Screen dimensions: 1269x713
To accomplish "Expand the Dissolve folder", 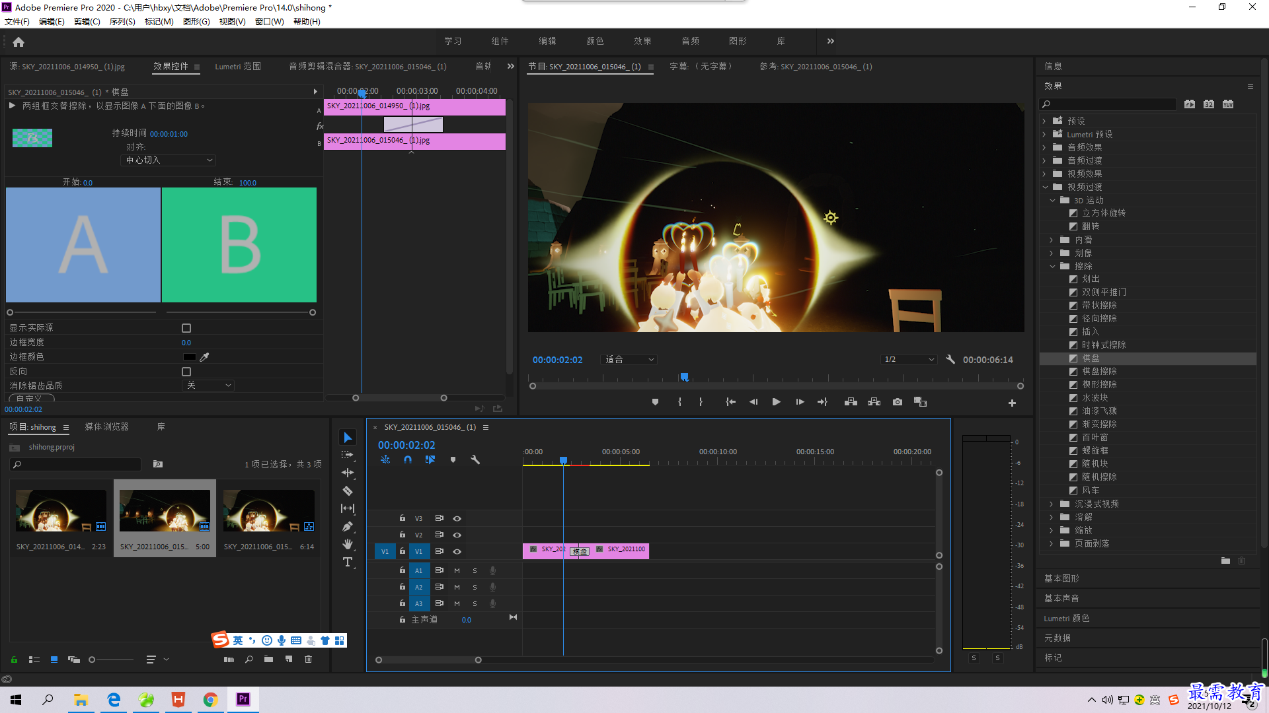I will pos(1052,518).
